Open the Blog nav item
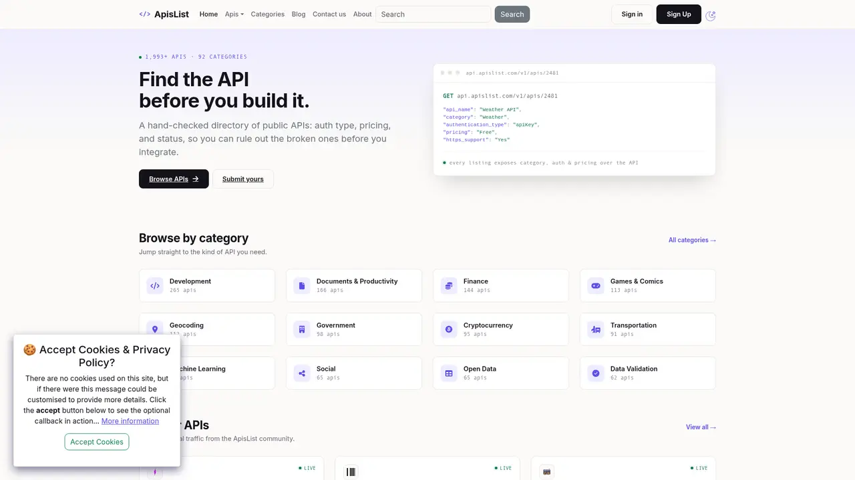855x480 pixels. 299,14
